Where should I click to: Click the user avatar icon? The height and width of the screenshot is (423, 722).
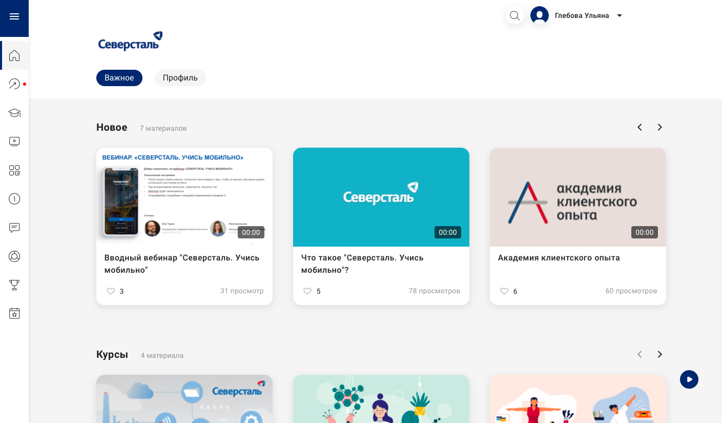tap(540, 15)
